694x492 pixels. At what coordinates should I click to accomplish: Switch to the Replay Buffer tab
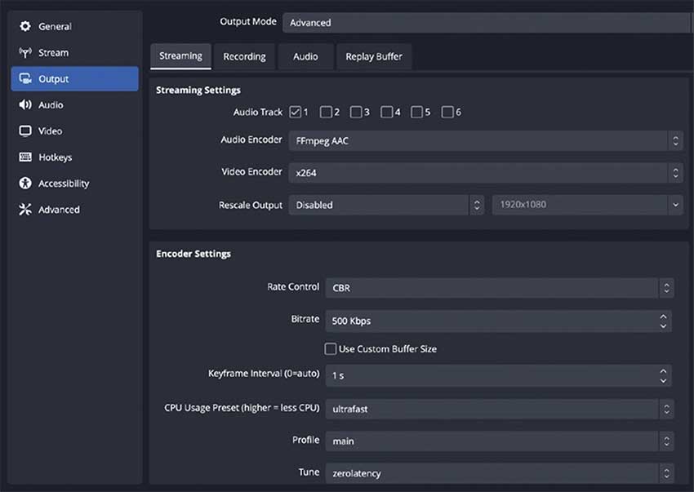click(x=373, y=56)
